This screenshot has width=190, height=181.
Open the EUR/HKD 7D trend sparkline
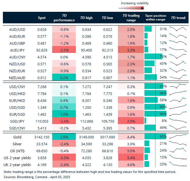[x=178, y=100]
